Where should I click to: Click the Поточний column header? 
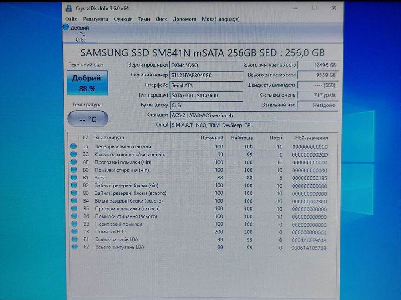coord(212,138)
